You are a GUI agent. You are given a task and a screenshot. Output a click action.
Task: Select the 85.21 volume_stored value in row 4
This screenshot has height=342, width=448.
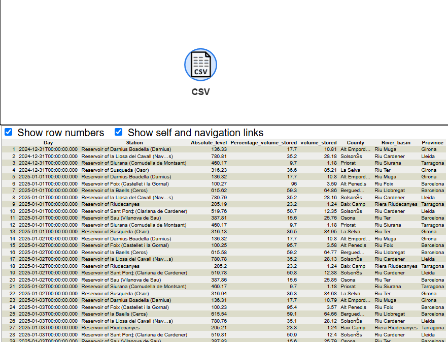(328, 170)
